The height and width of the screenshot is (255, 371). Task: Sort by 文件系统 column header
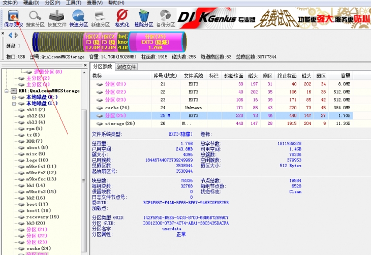click(193, 76)
